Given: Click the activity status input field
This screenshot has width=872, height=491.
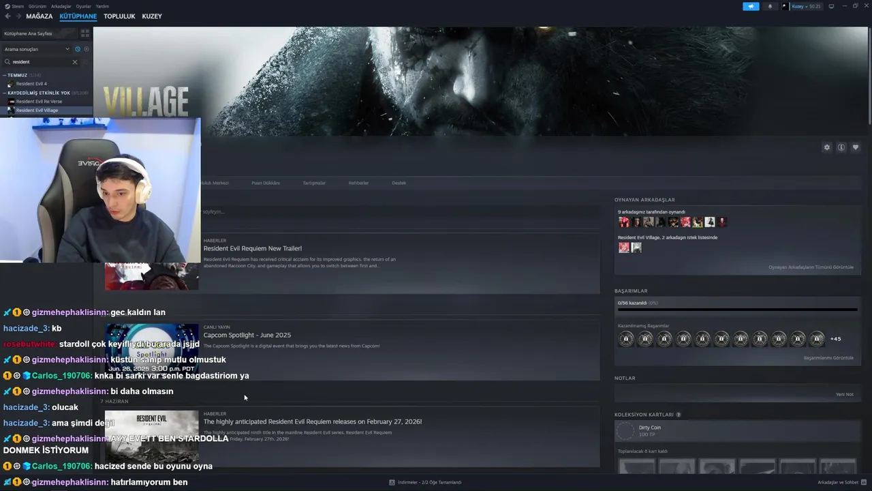Looking at the screenshot, I should pos(401,212).
